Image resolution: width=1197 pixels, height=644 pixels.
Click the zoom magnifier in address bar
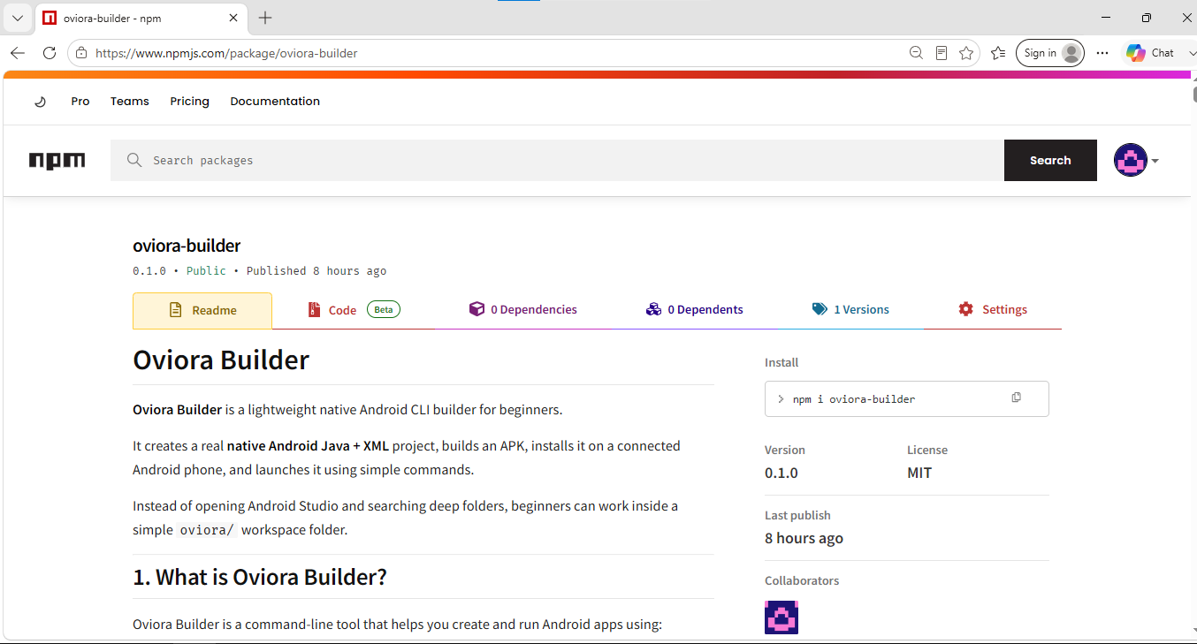pyautogui.click(x=916, y=53)
